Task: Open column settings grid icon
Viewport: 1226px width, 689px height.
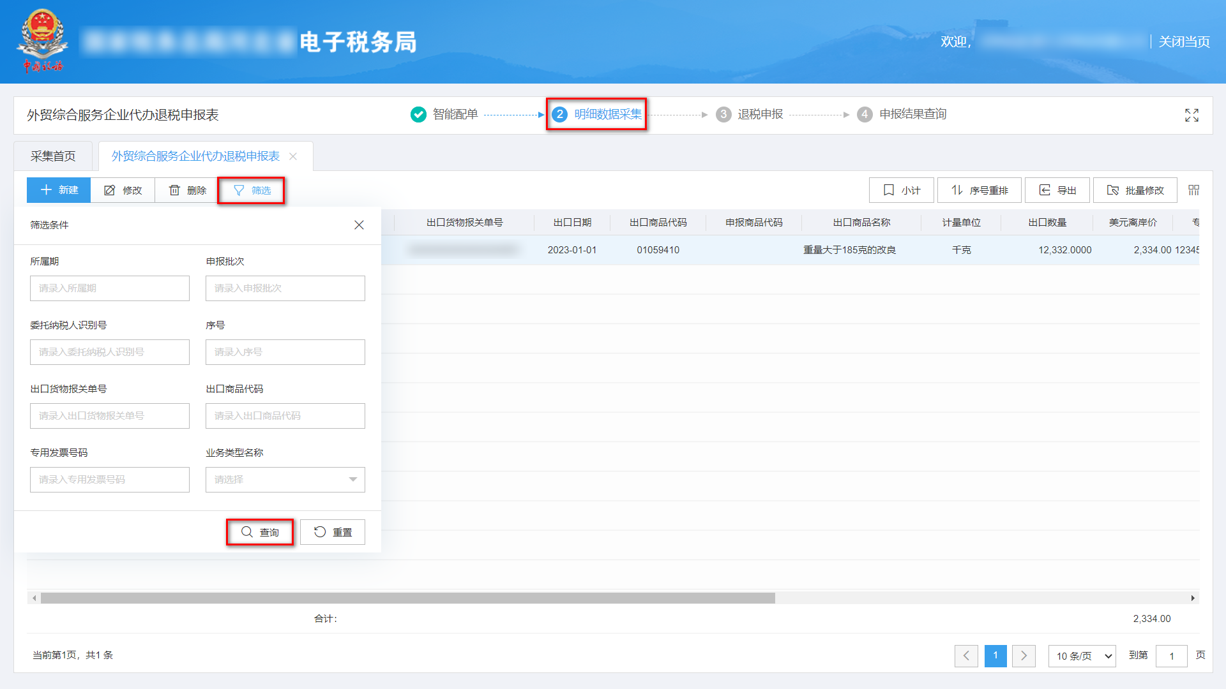Action: 1193,190
